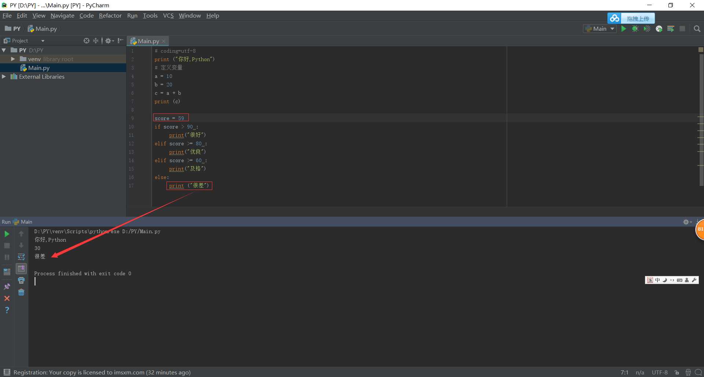Toggle punctuation mode in IME bar
Viewport: 704px width, 377px height.
pos(672,280)
